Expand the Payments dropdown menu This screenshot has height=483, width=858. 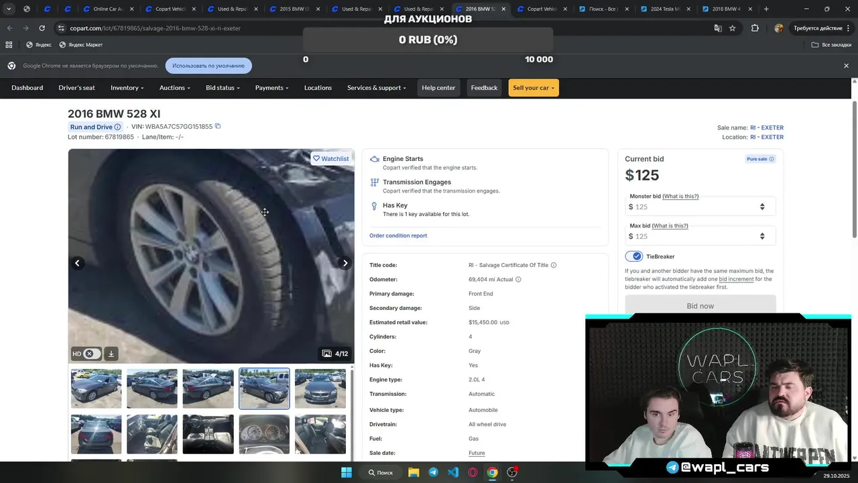(x=271, y=88)
